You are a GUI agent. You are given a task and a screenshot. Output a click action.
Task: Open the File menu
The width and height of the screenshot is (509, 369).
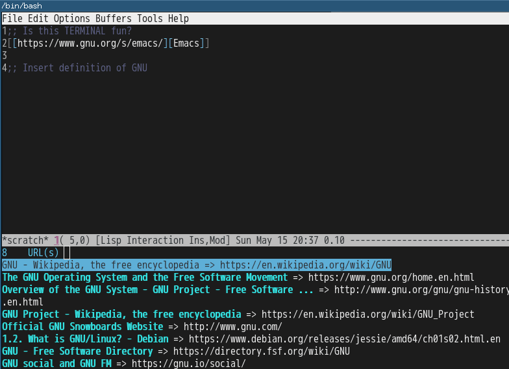pos(12,18)
